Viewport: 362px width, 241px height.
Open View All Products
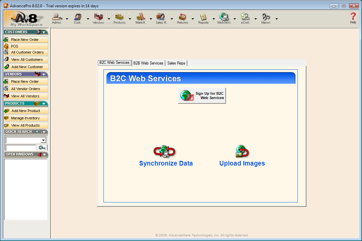(26, 125)
